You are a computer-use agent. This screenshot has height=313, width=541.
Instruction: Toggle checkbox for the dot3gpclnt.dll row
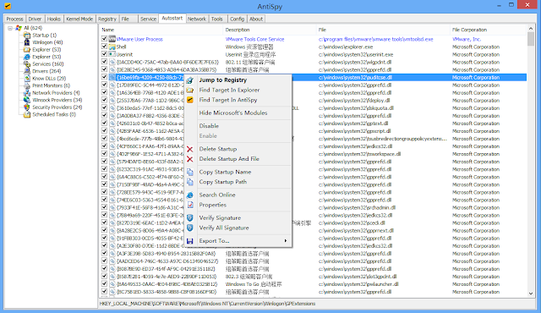[x=104, y=276]
